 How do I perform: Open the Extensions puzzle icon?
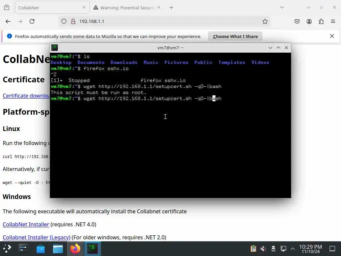(321, 21)
